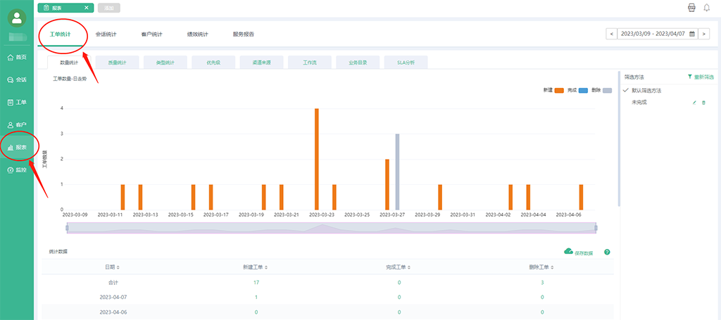Screen dimensions: 721x320
Task: Select the 数量统计 sub-tab
Action: (x=70, y=63)
